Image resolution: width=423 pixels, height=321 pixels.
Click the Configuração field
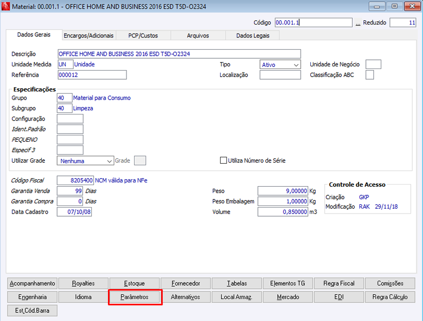[70, 119]
